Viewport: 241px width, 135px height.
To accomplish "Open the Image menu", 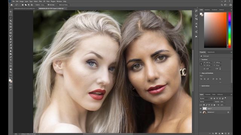I will coord(21,1).
